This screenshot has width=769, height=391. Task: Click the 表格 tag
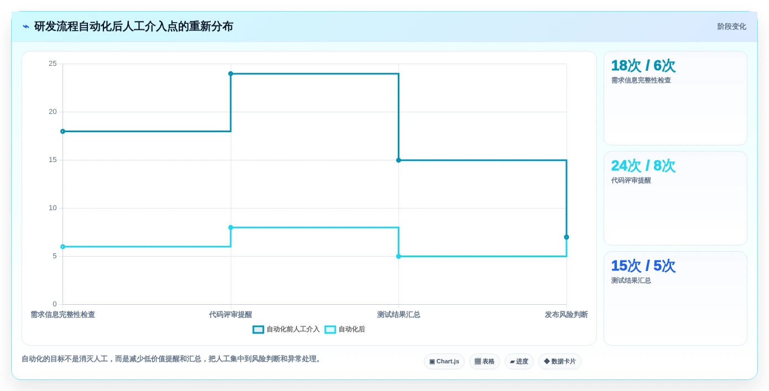coord(485,362)
